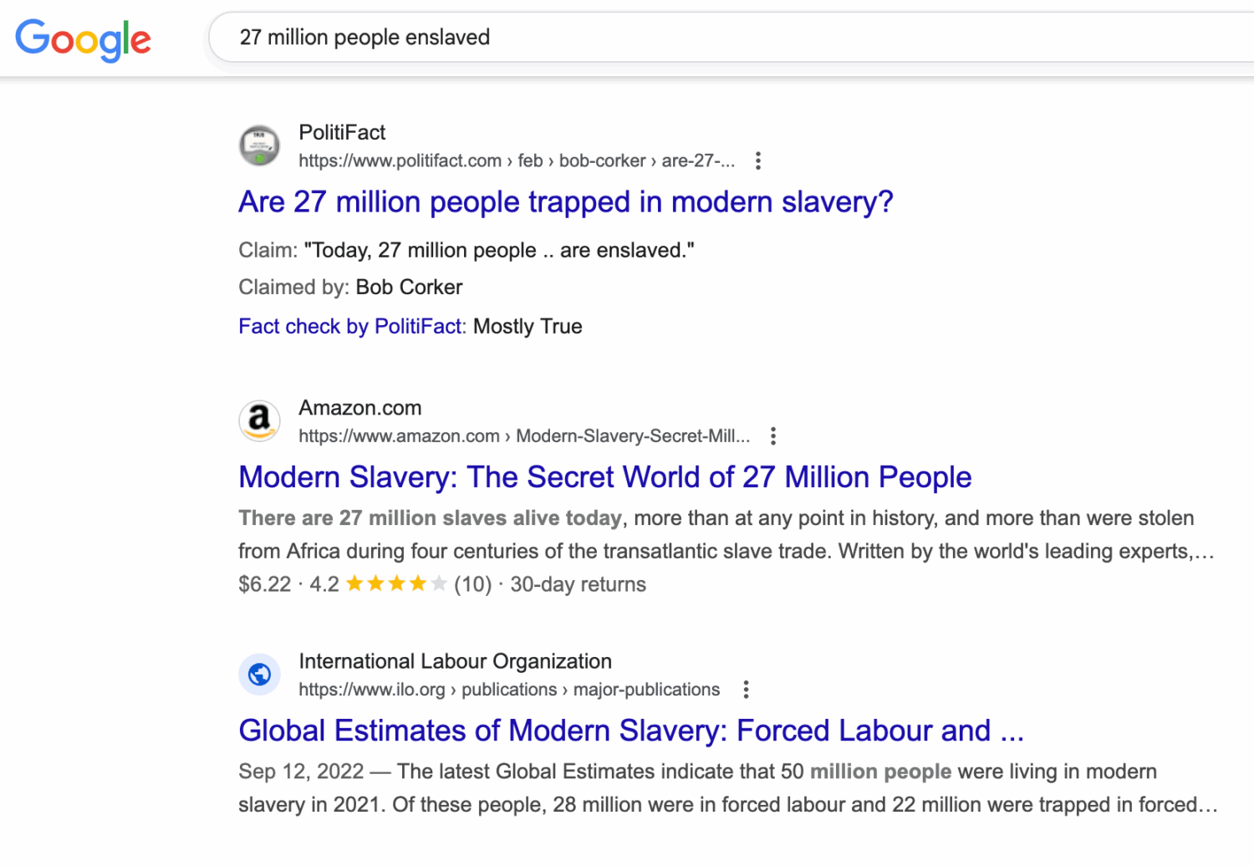The width and height of the screenshot is (1254, 866).
Task: Click the International Labour Organization site name
Action: click(x=455, y=661)
